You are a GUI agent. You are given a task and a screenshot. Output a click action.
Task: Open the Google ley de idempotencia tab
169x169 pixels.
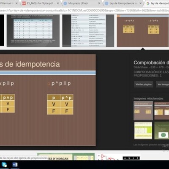point(158,3)
